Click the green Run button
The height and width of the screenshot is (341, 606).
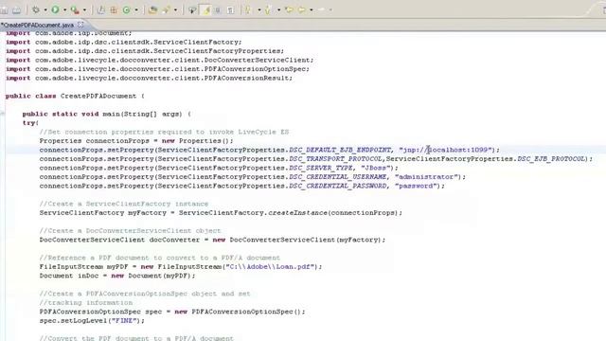tap(55, 9)
